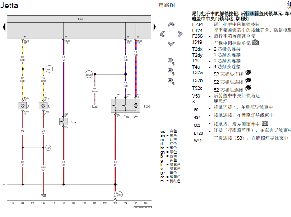Click the zoom in magnifier icon
The width and height of the screenshot is (291, 217).
point(171,72)
